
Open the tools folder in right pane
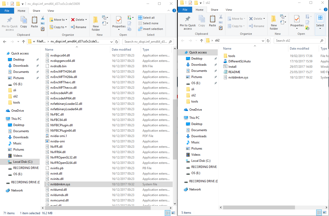232,55
